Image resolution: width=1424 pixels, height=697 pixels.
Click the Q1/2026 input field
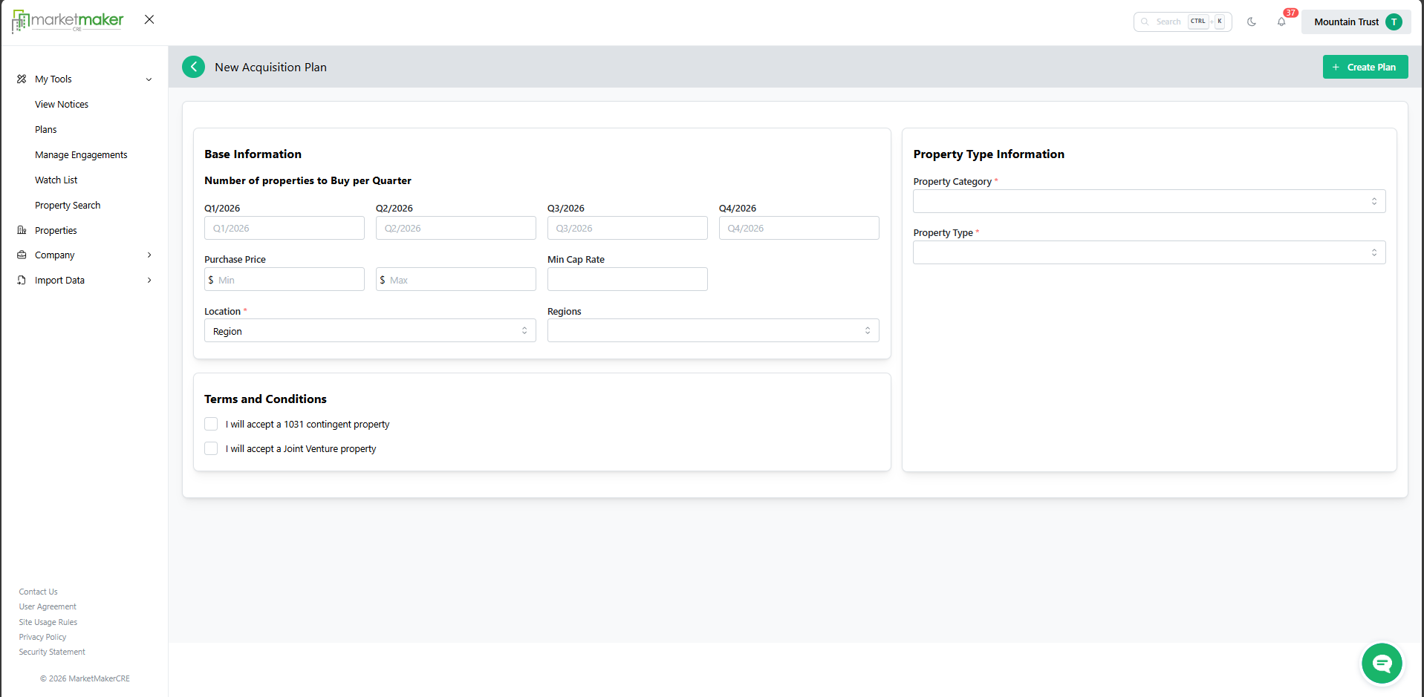point(284,228)
